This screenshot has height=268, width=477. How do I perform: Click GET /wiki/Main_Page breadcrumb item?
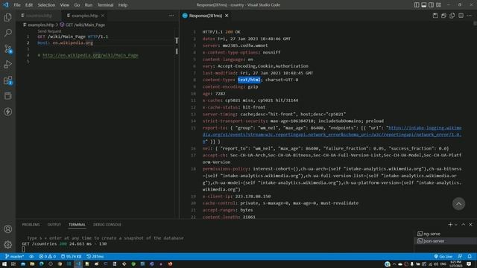(85, 25)
